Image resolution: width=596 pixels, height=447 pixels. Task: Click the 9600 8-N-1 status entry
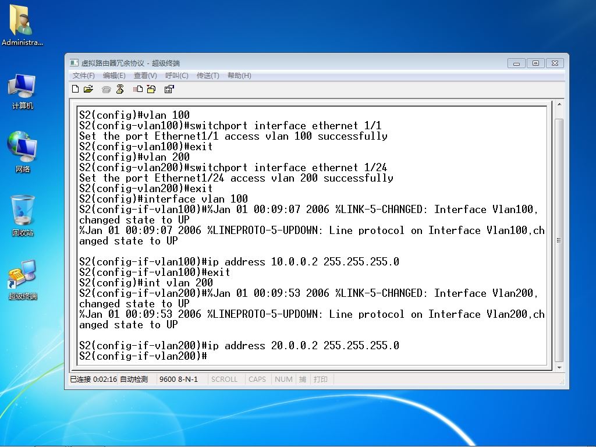(179, 379)
